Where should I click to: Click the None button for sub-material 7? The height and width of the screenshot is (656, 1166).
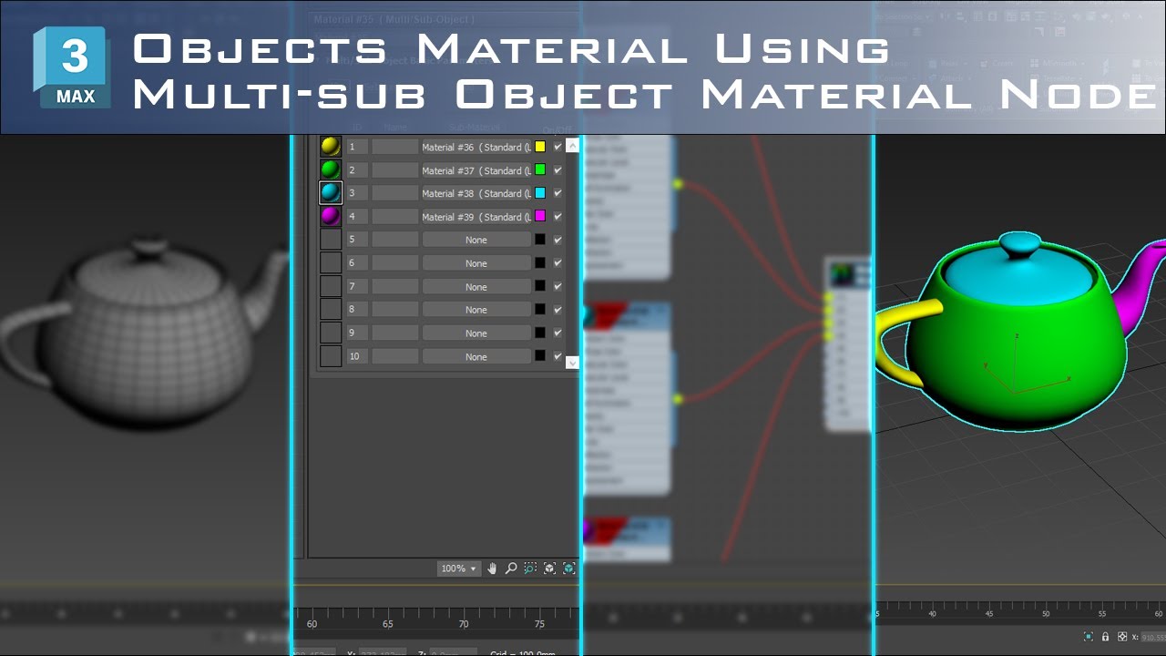[x=476, y=287]
